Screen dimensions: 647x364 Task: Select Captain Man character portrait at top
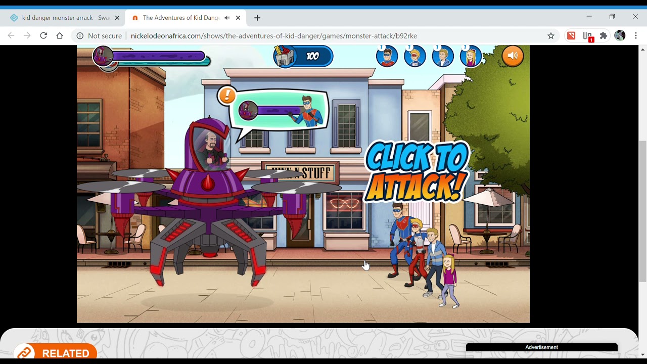(x=387, y=56)
